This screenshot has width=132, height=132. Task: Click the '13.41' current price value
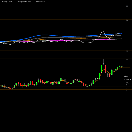click(x=126, y=76)
